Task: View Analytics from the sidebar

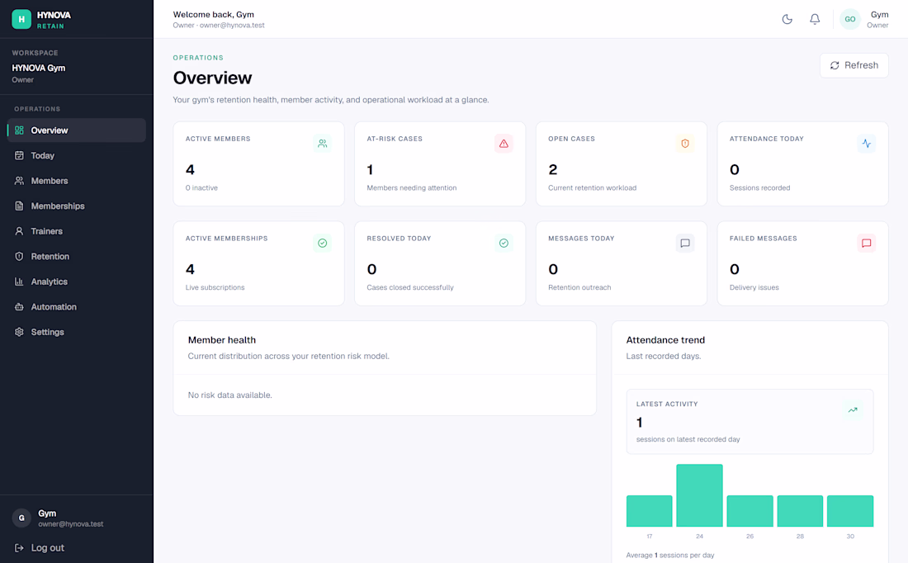Action: pyautogui.click(x=77, y=281)
